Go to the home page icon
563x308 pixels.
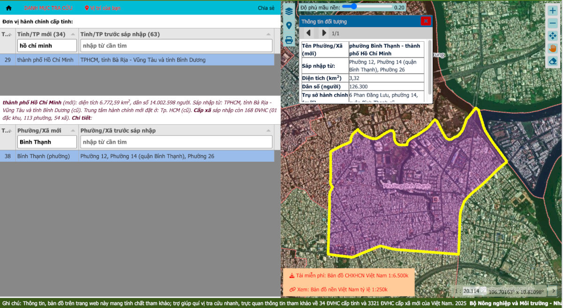(8, 8)
